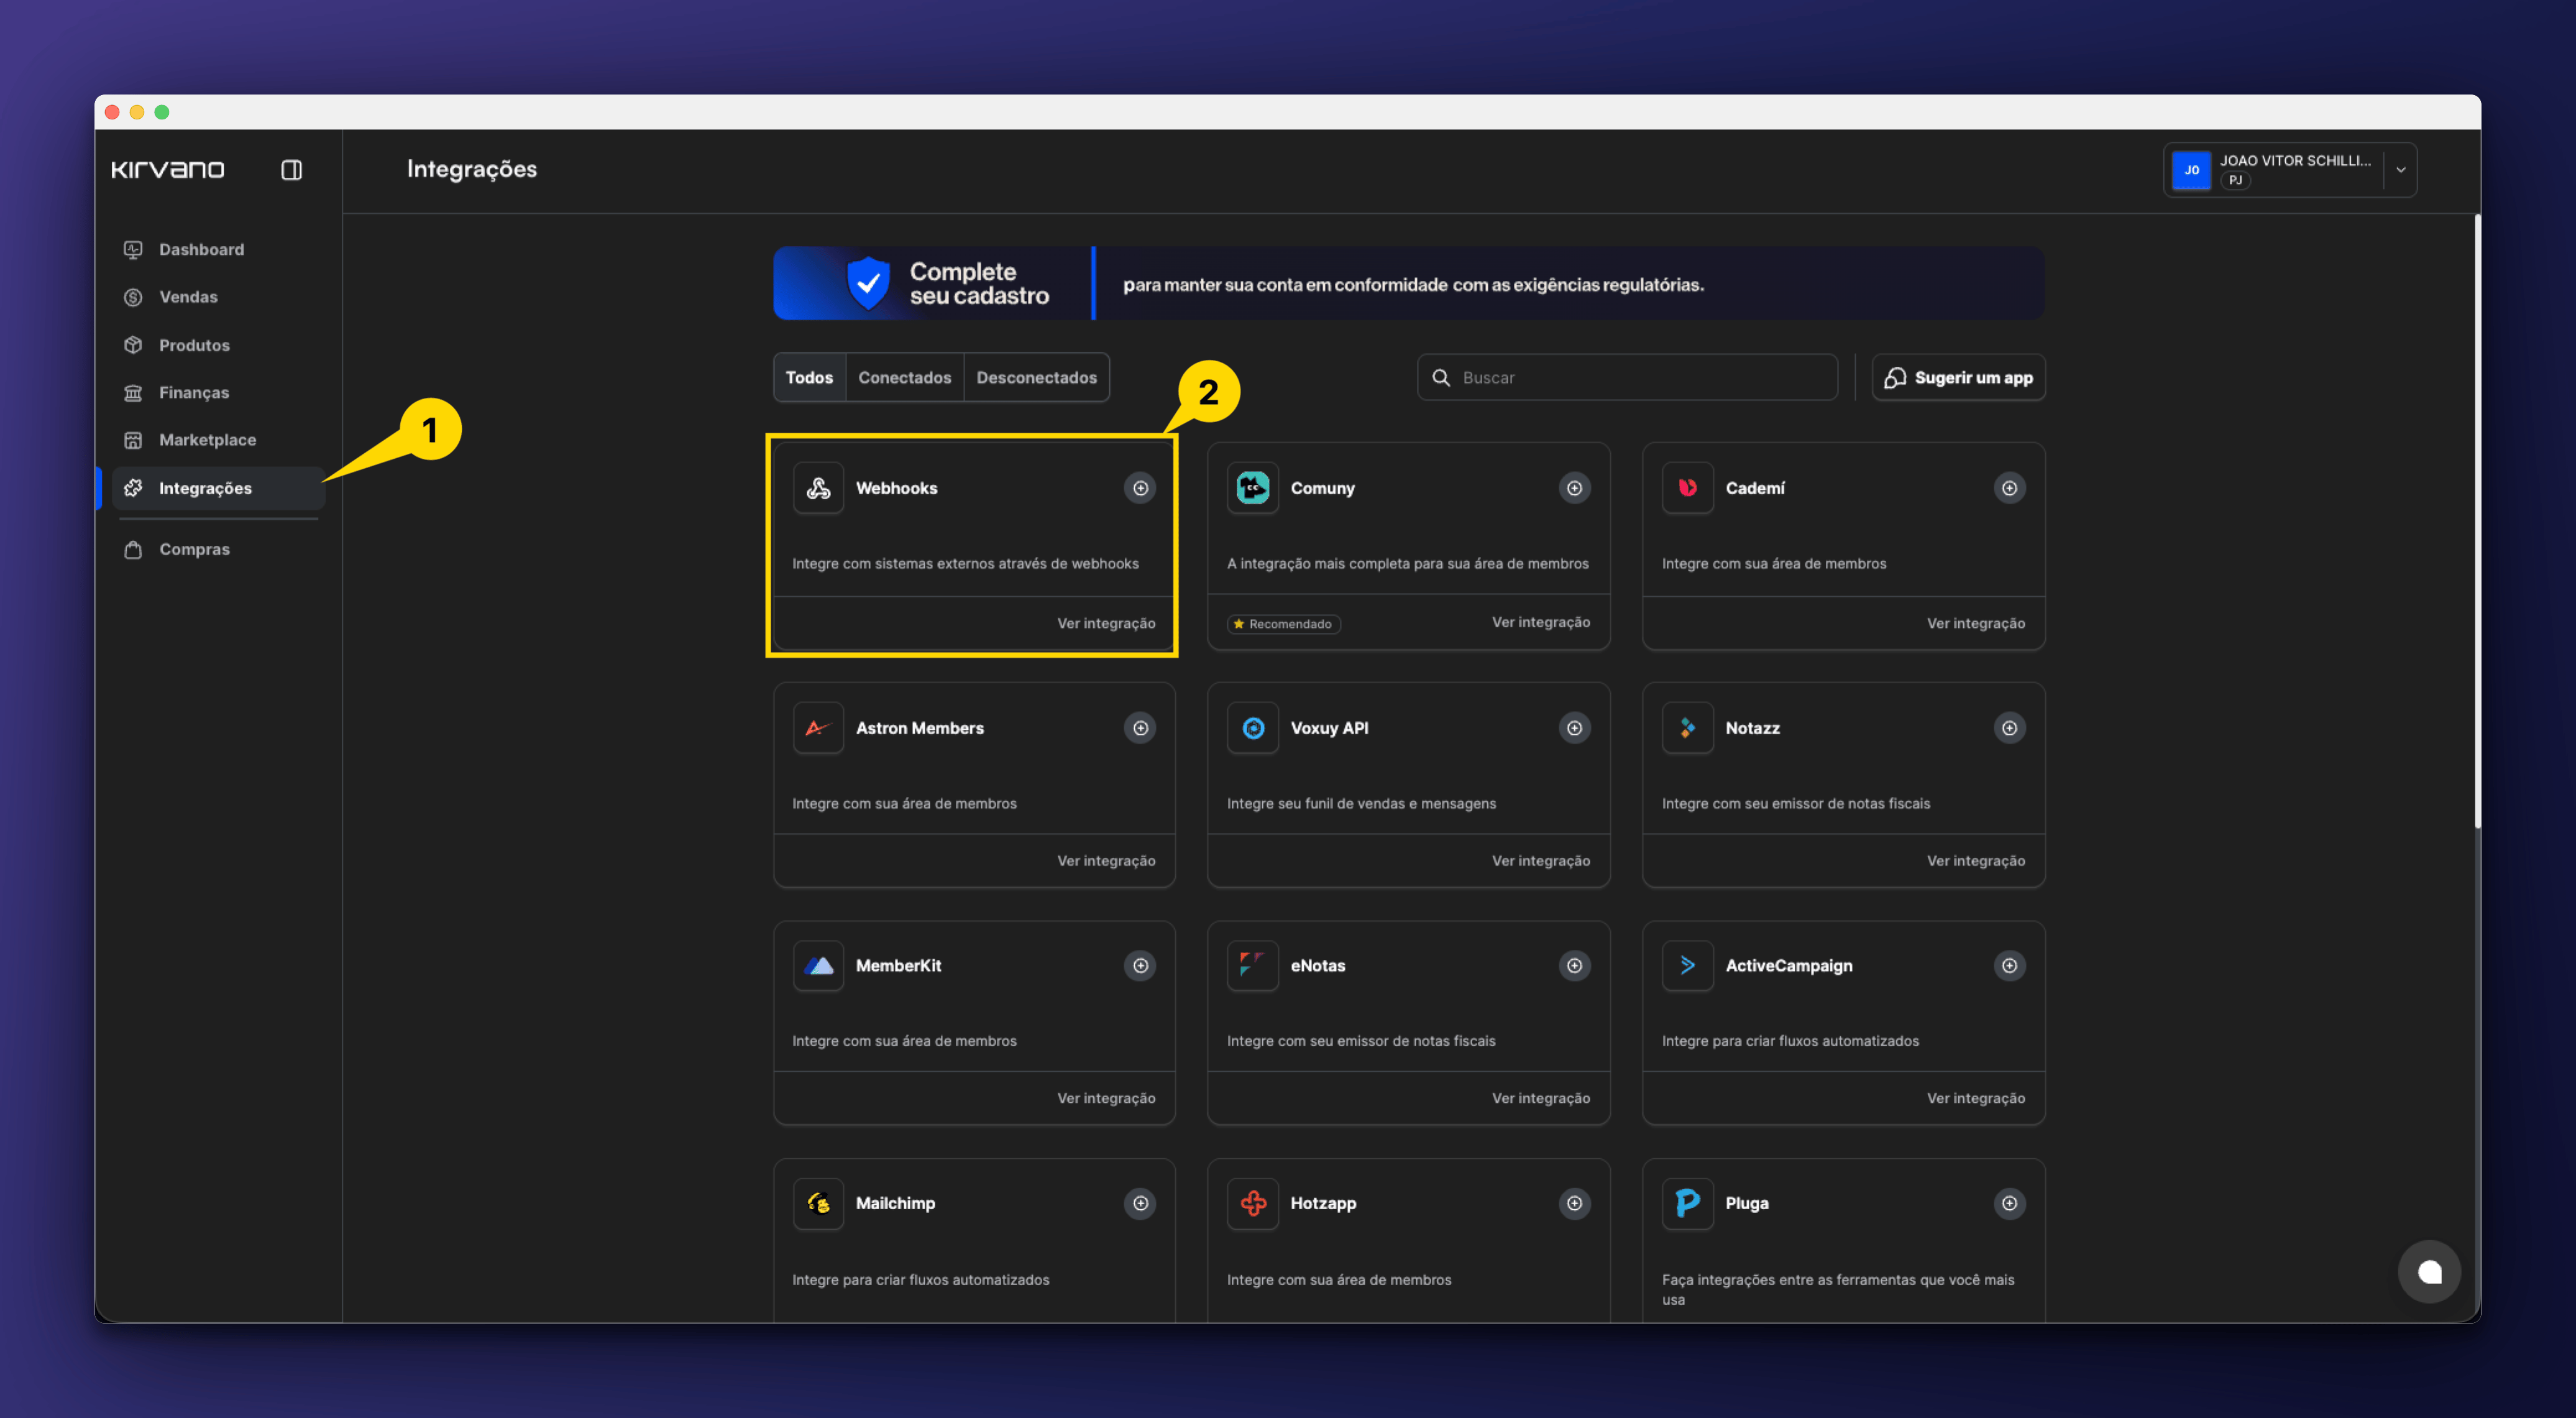Click the Comuny logo icon

pos(1253,488)
